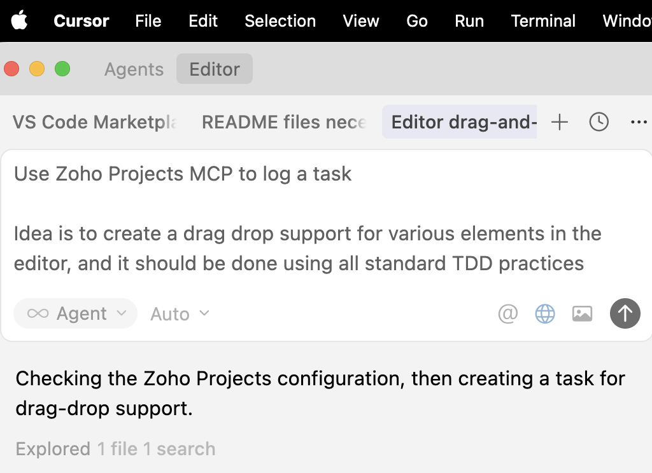Click the globe web search icon
The width and height of the screenshot is (652, 473).
(x=545, y=313)
